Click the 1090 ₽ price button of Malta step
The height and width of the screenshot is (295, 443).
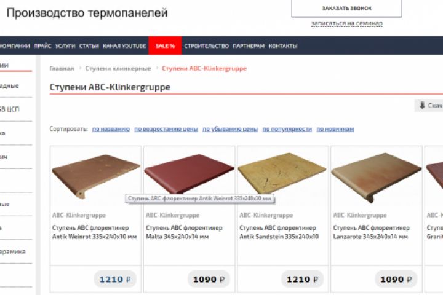pyautogui.click(x=209, y=279)
